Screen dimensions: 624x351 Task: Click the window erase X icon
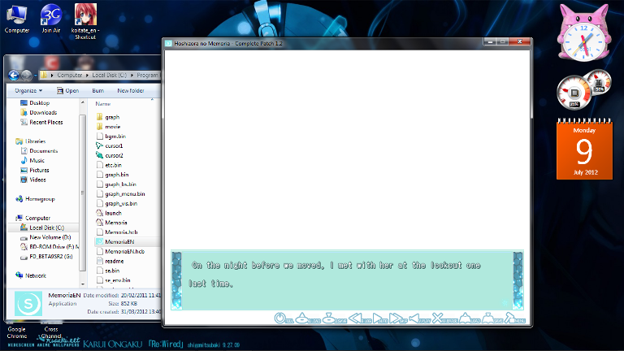coord(439,318)
